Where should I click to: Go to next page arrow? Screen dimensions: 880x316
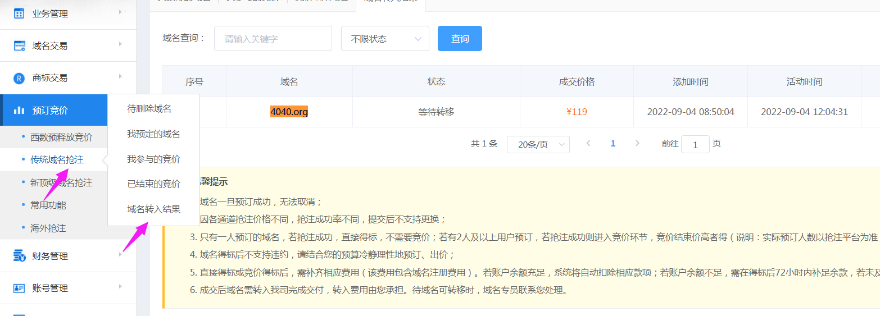(637, 144)
